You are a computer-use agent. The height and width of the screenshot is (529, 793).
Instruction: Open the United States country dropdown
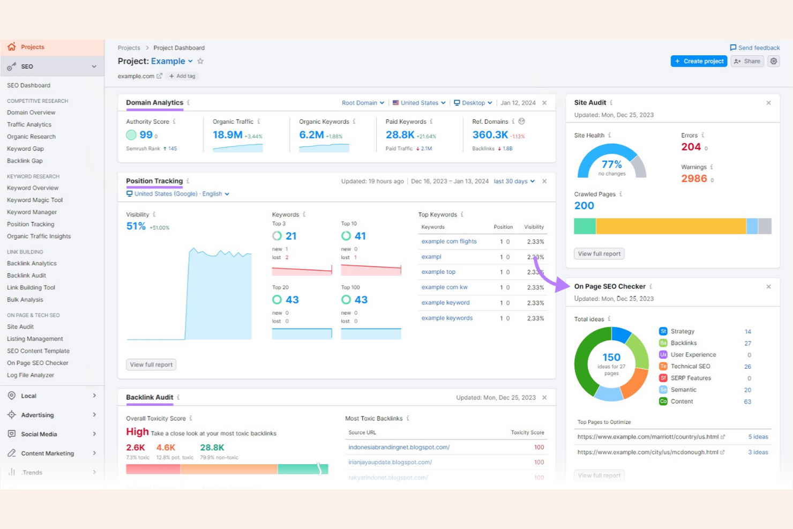[x=419, y=103]
